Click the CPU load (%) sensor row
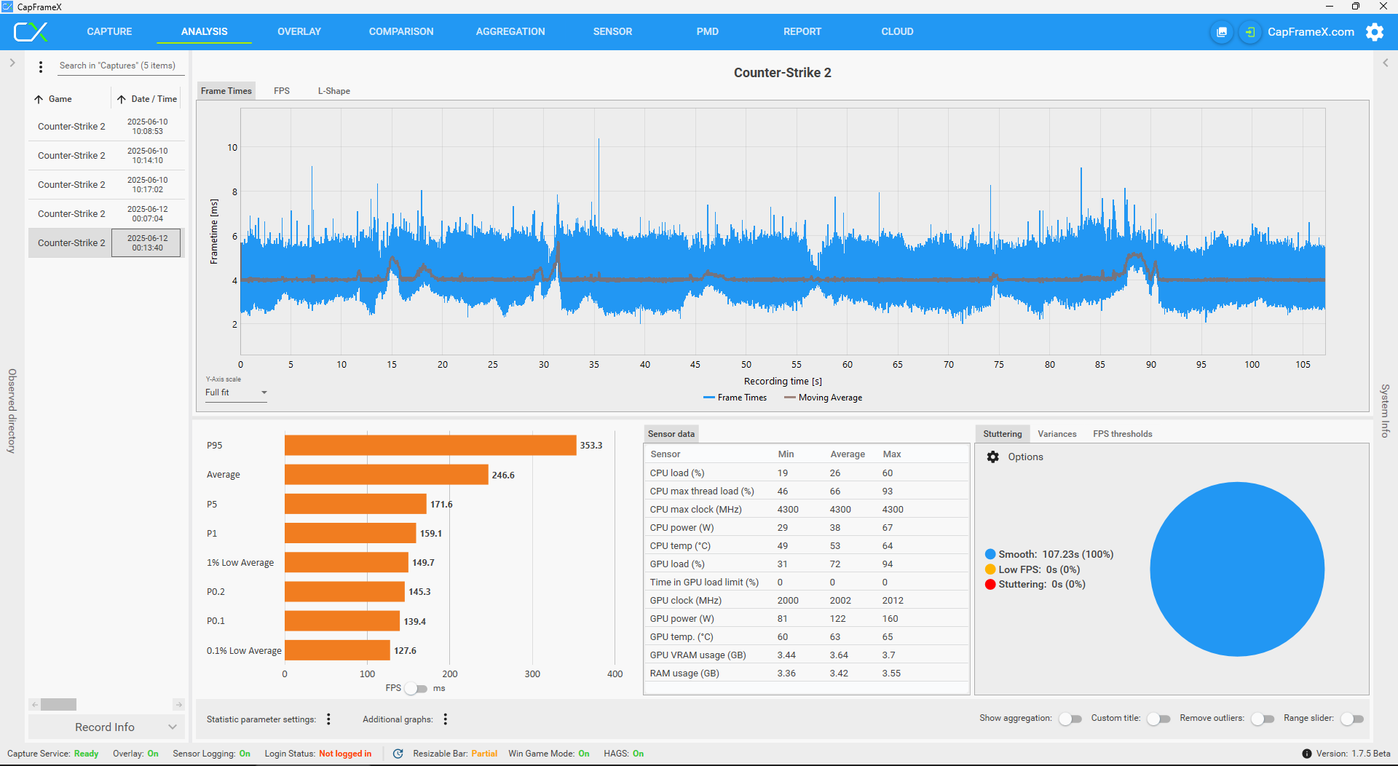 click(807, 473)
